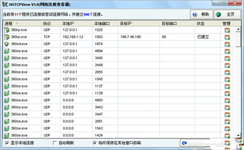The height and width of the screenshot is (150, 244).
Task: Click manage icon for row with port 3445
Action: (x=227, y=58)
